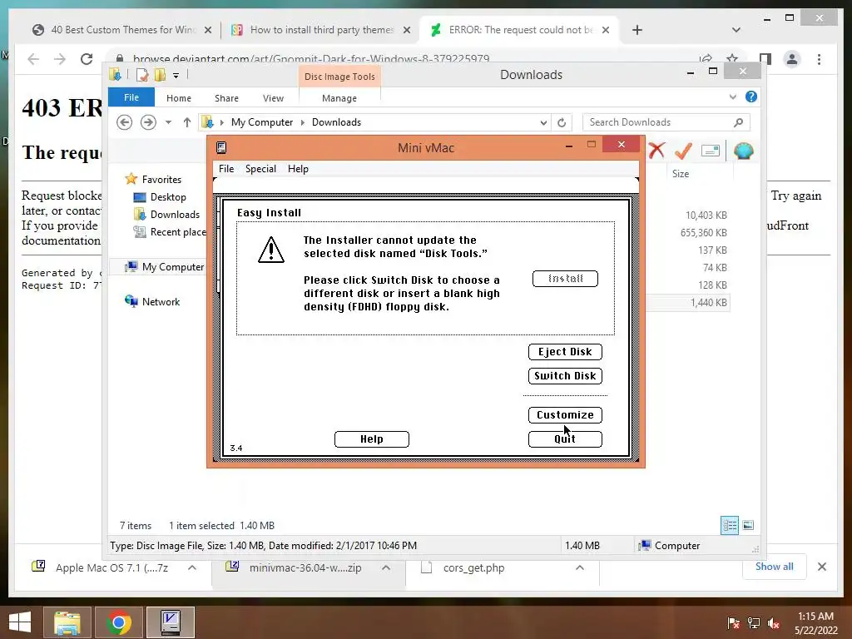Open Chrome from the taskbar
The height and width of the screenshot is (639, 852).
point(119,622)
